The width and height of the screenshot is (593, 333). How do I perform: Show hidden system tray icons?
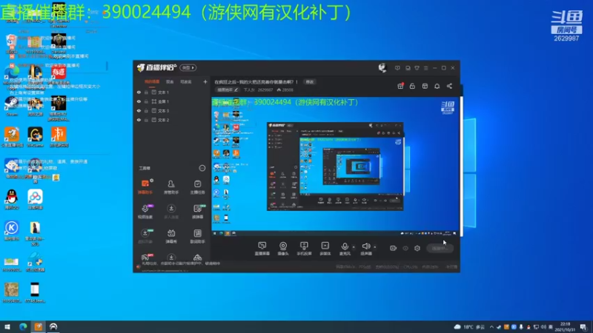point(491,327)
